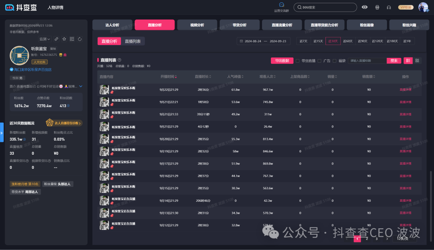
Task: Click thumbnail of 9月22日21:29 livestream
Action: click(104, 90)
